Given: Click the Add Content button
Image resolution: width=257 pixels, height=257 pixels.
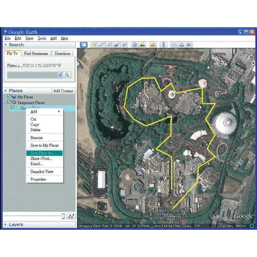Looking at the screenshot, I should coord(63,91).
